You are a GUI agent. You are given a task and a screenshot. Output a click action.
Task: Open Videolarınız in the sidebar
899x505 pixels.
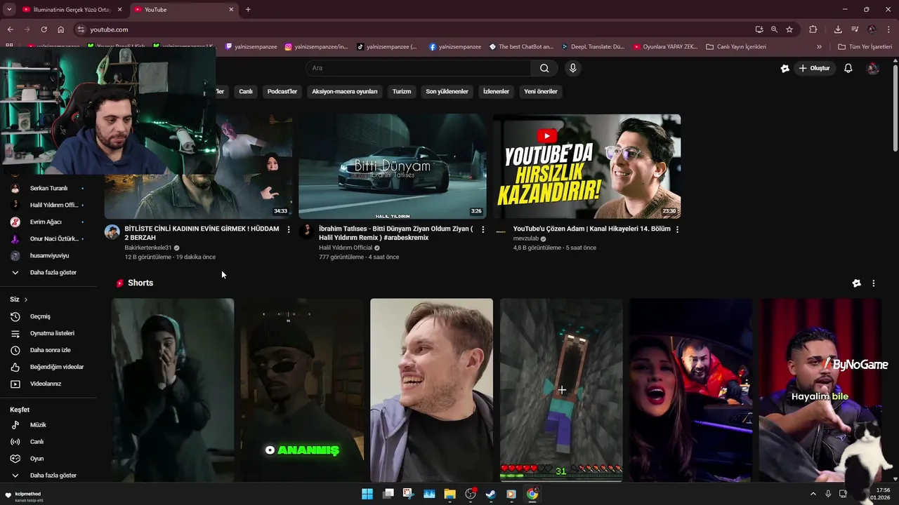click(46, 384)
